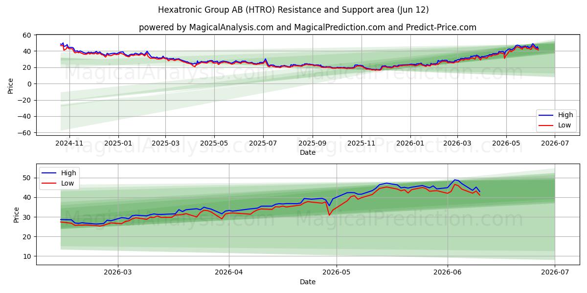Click the '50' price tick on lower chart
Image resolution: width=587 pixels, height=293 pixels.
27,178
